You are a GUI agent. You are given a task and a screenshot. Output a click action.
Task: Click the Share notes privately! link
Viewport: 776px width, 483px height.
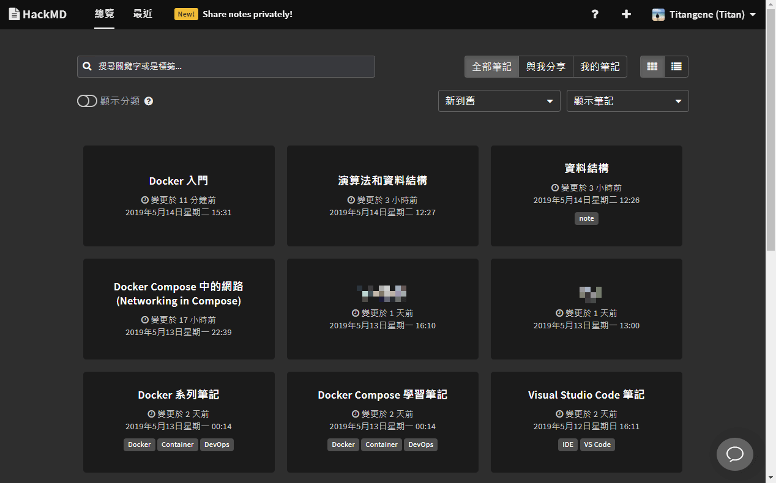(x=247, y=14)
